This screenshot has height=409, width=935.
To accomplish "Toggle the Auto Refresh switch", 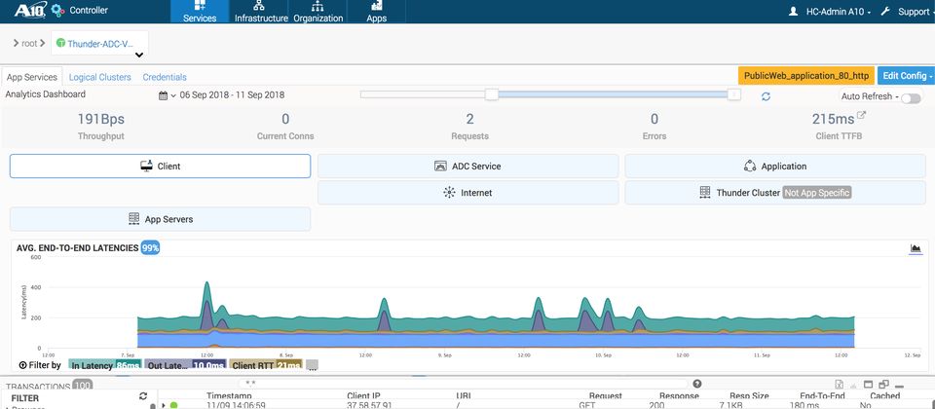I will click(911, 98).
